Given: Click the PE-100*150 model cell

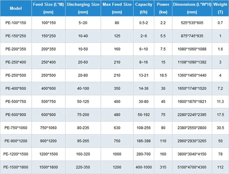Looking at the screenshot, I should (x=16, y=23).
